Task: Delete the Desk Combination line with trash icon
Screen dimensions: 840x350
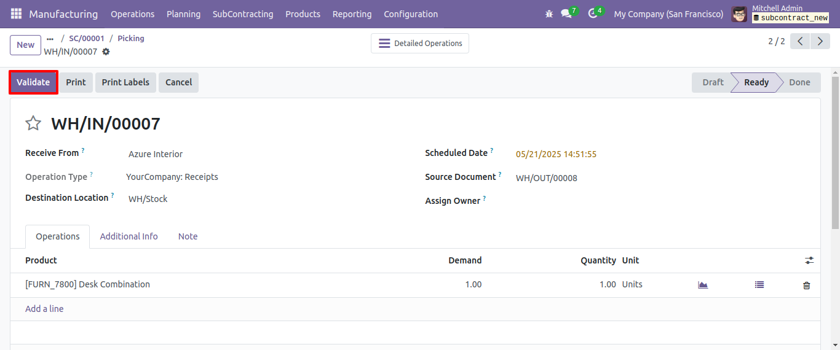Action: point(807,285)
